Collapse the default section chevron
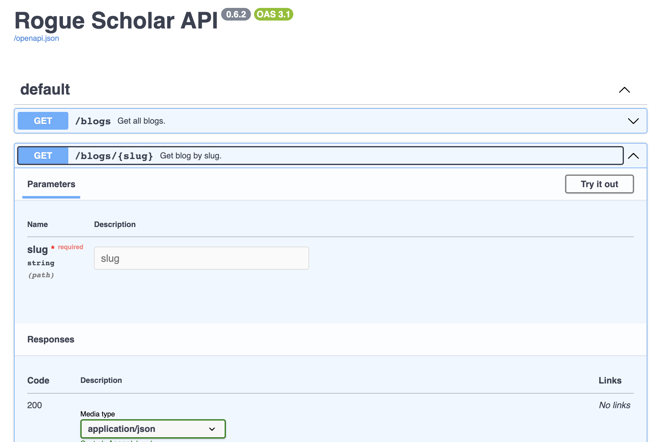Viewport: 660px width, 442px height. (624, 90)
